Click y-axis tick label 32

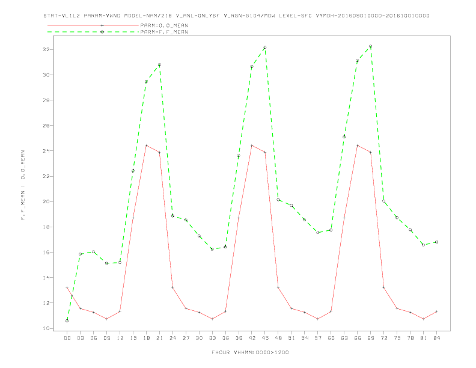pyautogui.click(x=47, y=49)
